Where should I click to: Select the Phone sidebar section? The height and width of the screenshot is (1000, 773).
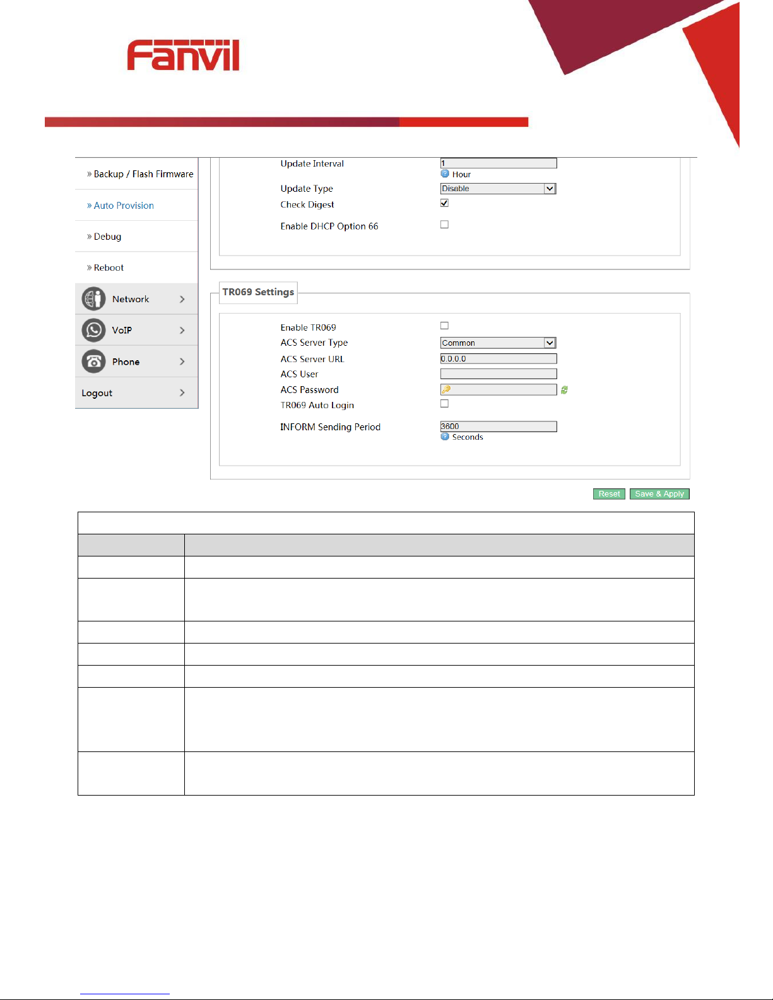click(136, 362)
